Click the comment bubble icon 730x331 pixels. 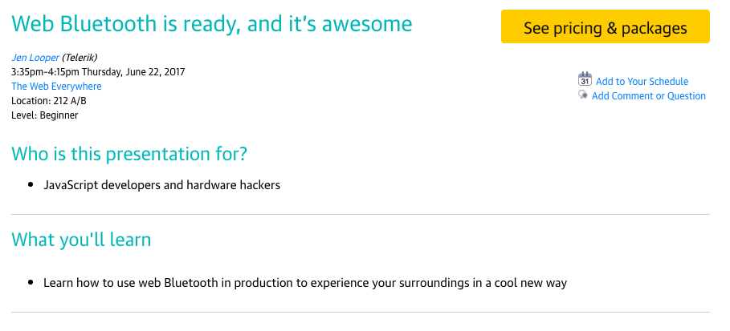pyautogui.click(x=583, y=95)
